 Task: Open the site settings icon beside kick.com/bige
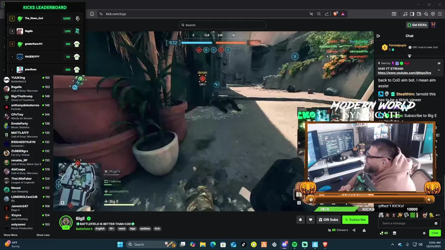101,14
